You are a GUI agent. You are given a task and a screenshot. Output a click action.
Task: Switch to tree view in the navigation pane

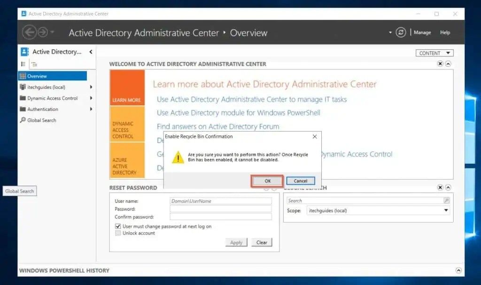34,64
